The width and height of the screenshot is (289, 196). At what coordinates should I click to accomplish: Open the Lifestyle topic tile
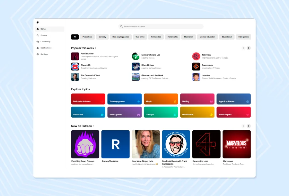[161, 112]
